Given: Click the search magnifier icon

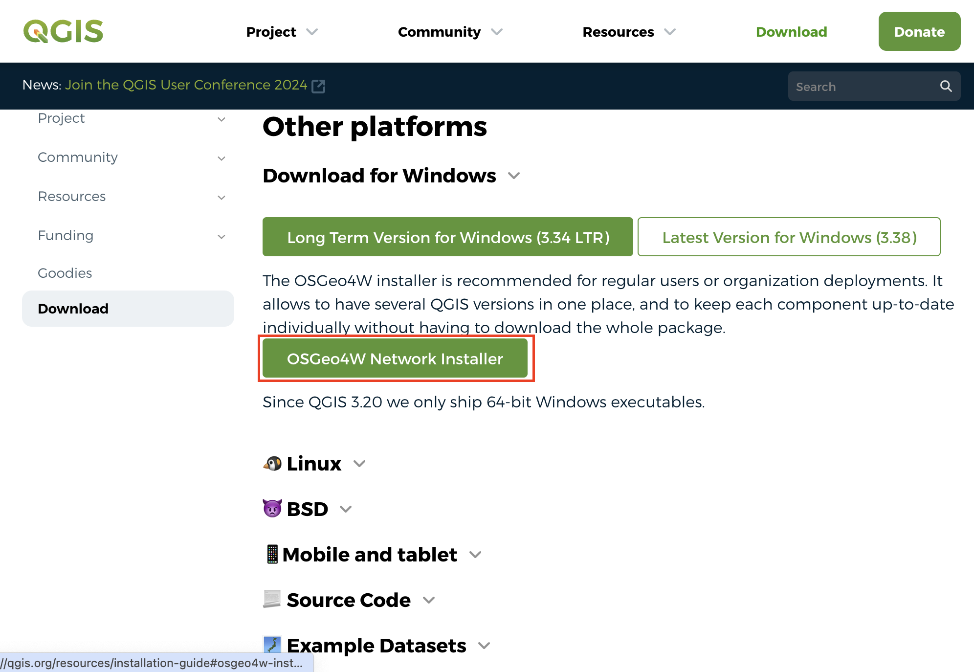Looking at the screenshot, I should 946,87.
